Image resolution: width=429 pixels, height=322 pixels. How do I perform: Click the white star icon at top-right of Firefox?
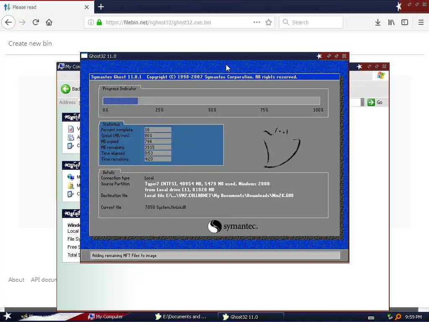coord(399,6)
